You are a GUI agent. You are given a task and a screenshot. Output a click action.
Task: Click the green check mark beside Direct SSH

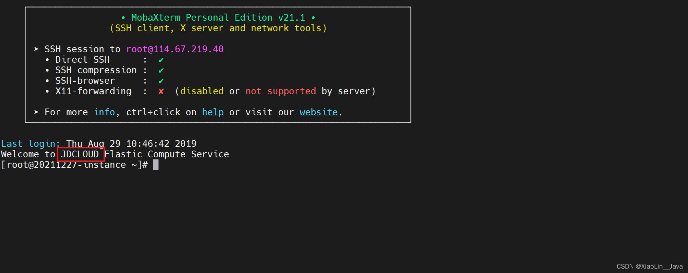pyautogui.click(x=161, y=60)
